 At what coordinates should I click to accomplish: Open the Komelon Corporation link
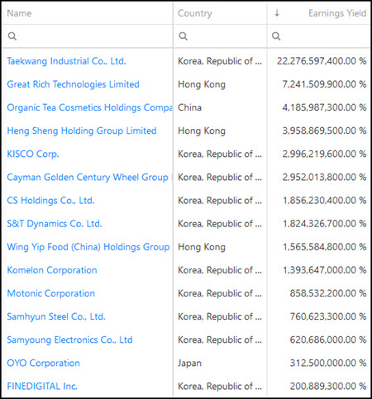[x=52, y=270]
